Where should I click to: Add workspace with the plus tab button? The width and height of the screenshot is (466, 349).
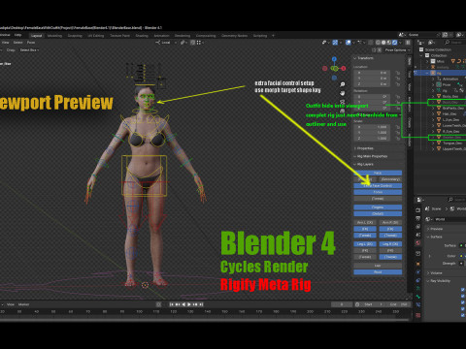click(273, 36)
